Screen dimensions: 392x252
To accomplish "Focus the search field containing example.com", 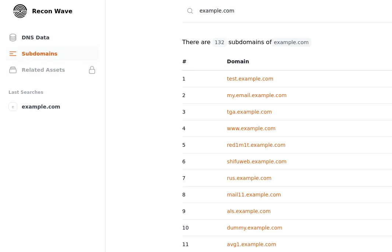I will [287, 11].
